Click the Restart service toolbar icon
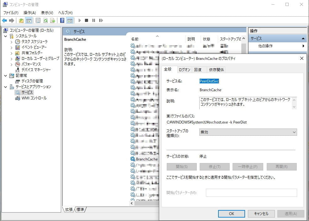Image resolution: width=309 pixels, height=221 pixels. (x=101, y=20)
